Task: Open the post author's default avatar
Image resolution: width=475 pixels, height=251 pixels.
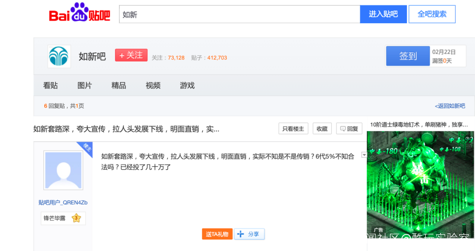Action: (x=63, y=170)
